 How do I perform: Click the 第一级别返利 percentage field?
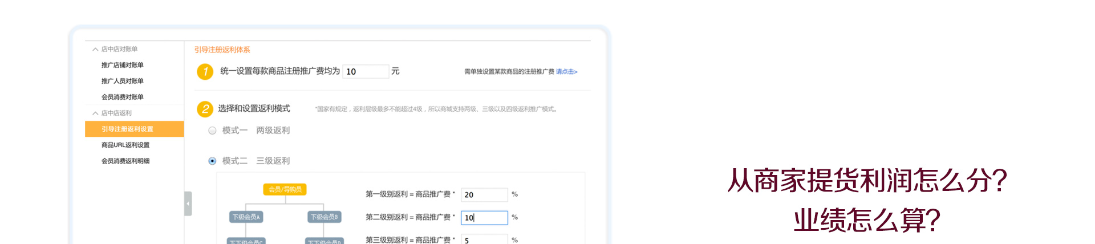484,195
